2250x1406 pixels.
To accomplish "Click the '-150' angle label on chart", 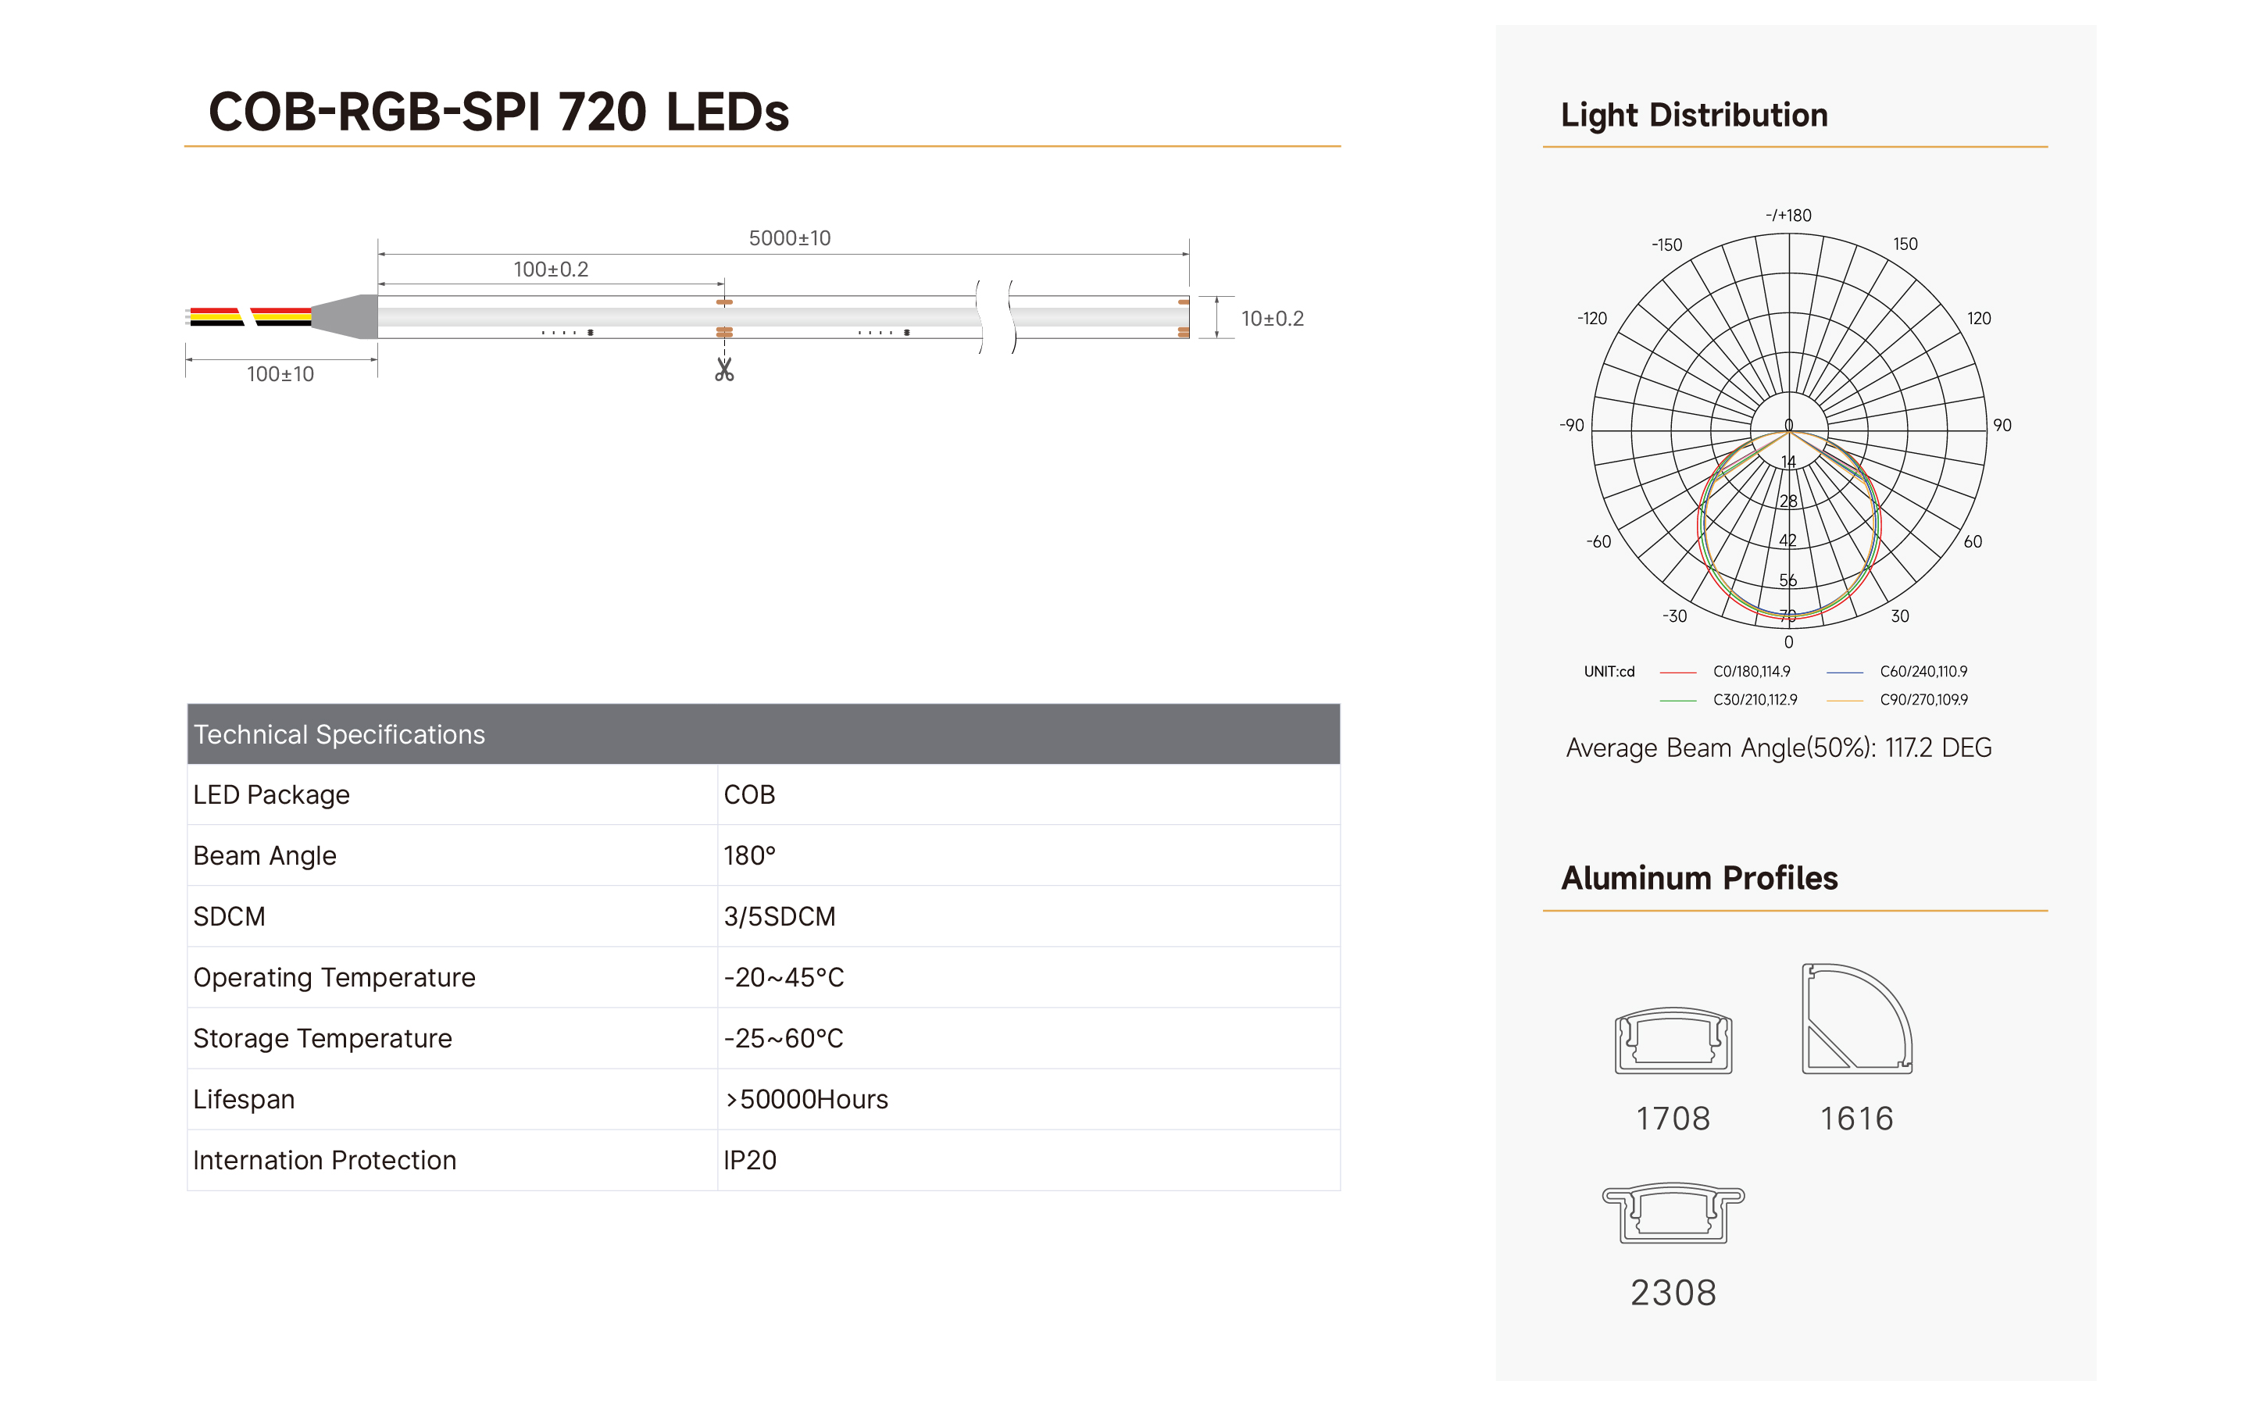I will (x=1666, y=245).
